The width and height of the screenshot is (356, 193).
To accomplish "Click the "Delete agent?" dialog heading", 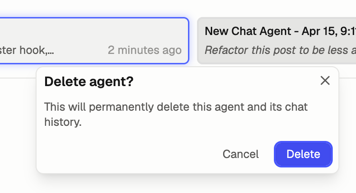I will pyautogui.click(x=89, y=81).
